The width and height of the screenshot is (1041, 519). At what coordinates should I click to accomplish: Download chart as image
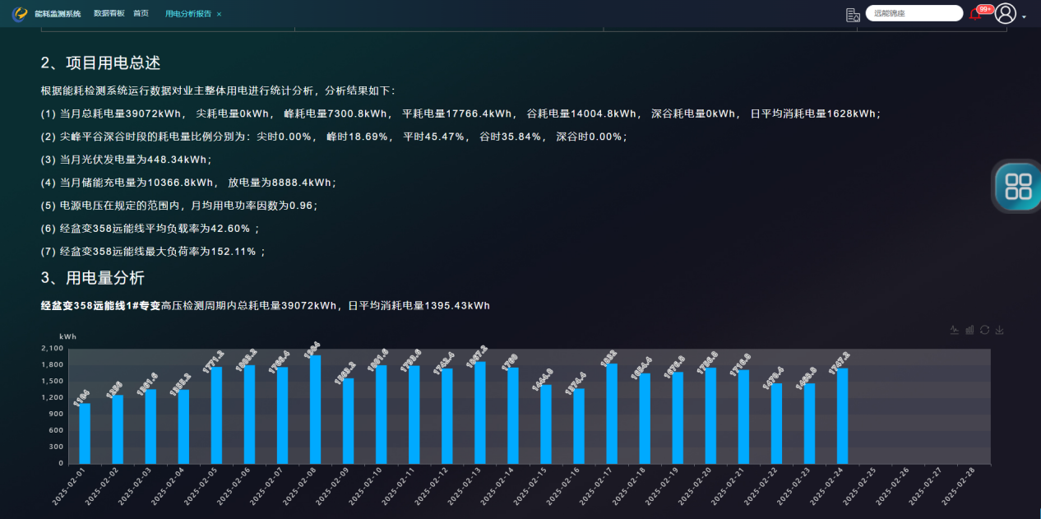[999, 330]
